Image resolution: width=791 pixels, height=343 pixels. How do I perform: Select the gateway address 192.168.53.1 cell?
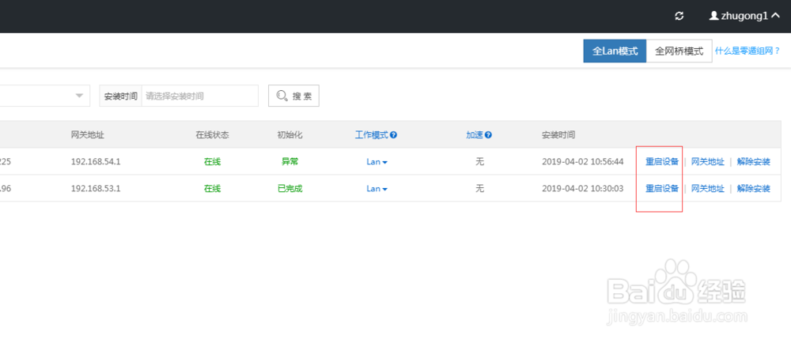tap(96, 189)
